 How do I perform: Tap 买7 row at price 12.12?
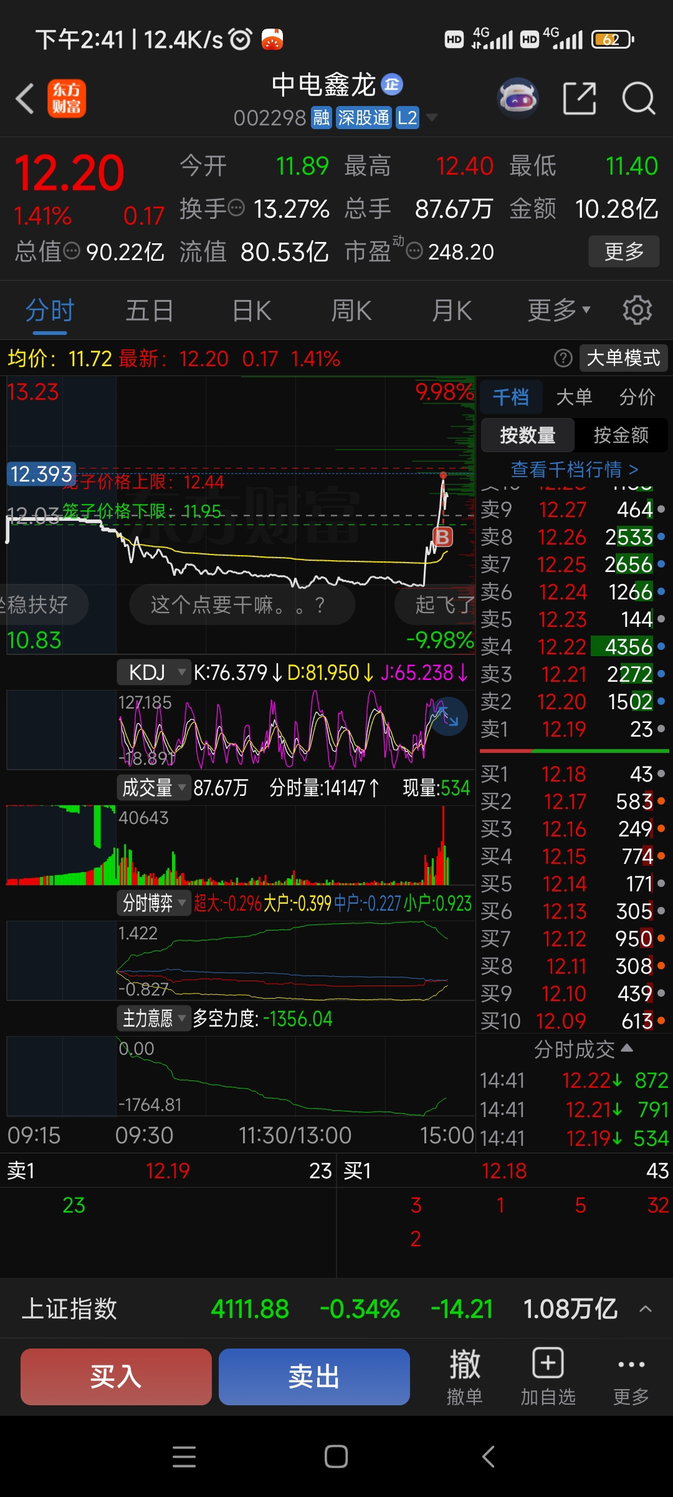(573, 939)
